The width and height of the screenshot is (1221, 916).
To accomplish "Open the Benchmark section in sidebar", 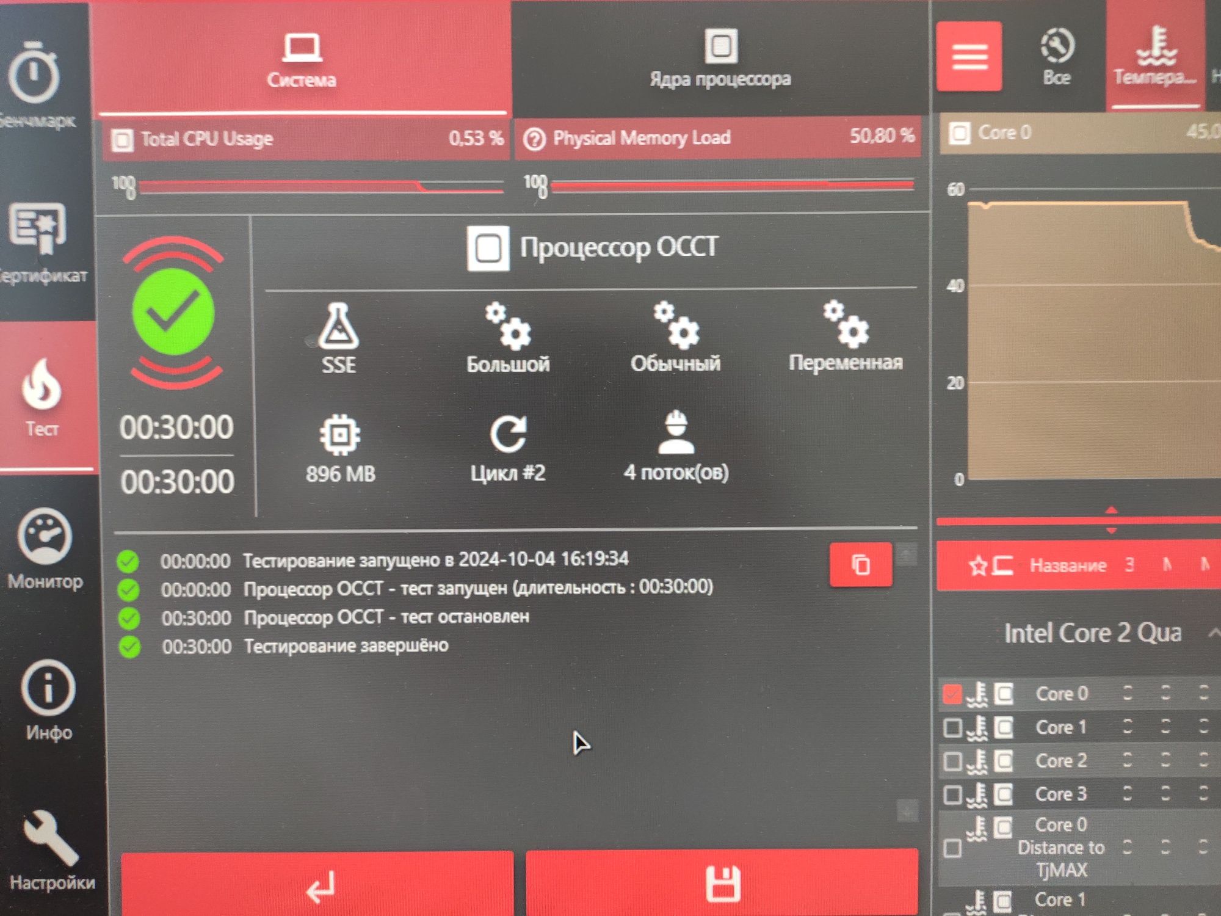I will coord(34,85).
